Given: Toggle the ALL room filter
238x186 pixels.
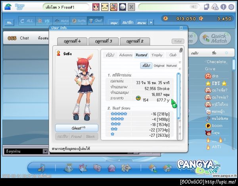Looking at the screenshot, I should coord(27,21).
